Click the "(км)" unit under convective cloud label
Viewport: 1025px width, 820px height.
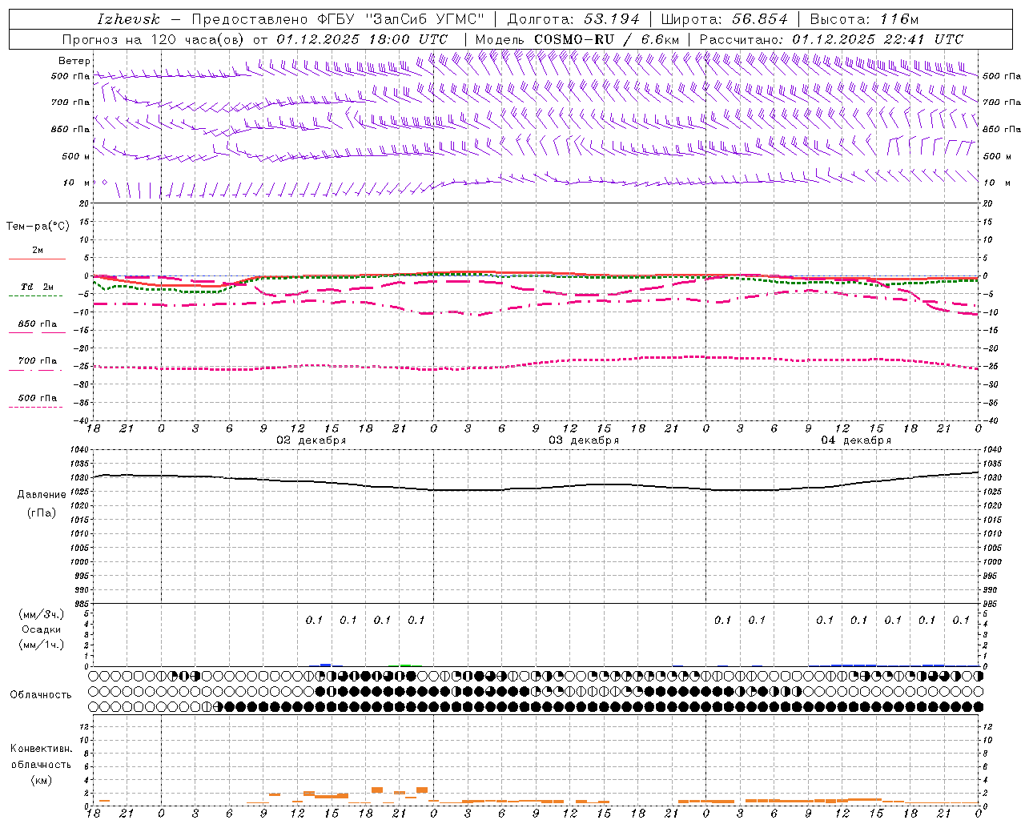tap(41, 780)
